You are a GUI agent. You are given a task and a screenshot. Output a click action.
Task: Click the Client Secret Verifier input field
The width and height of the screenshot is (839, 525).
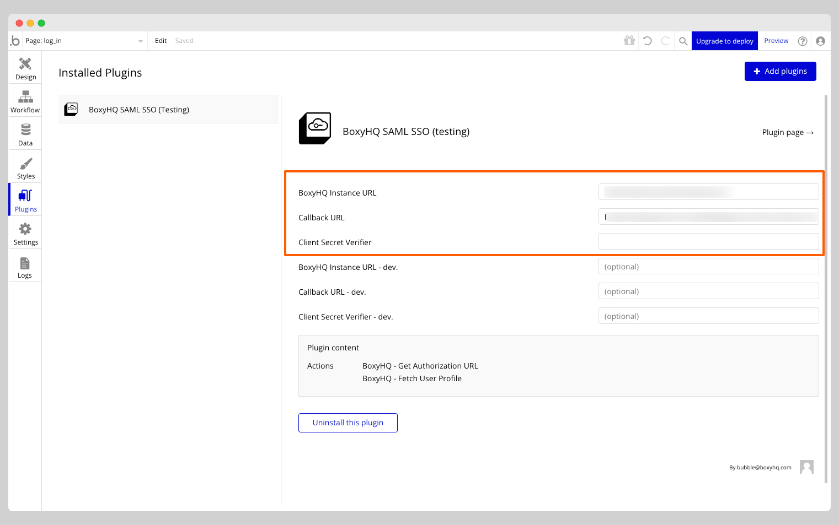click(708, 241)
